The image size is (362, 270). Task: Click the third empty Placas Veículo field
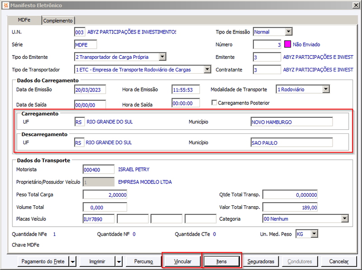tap(167, 219)
